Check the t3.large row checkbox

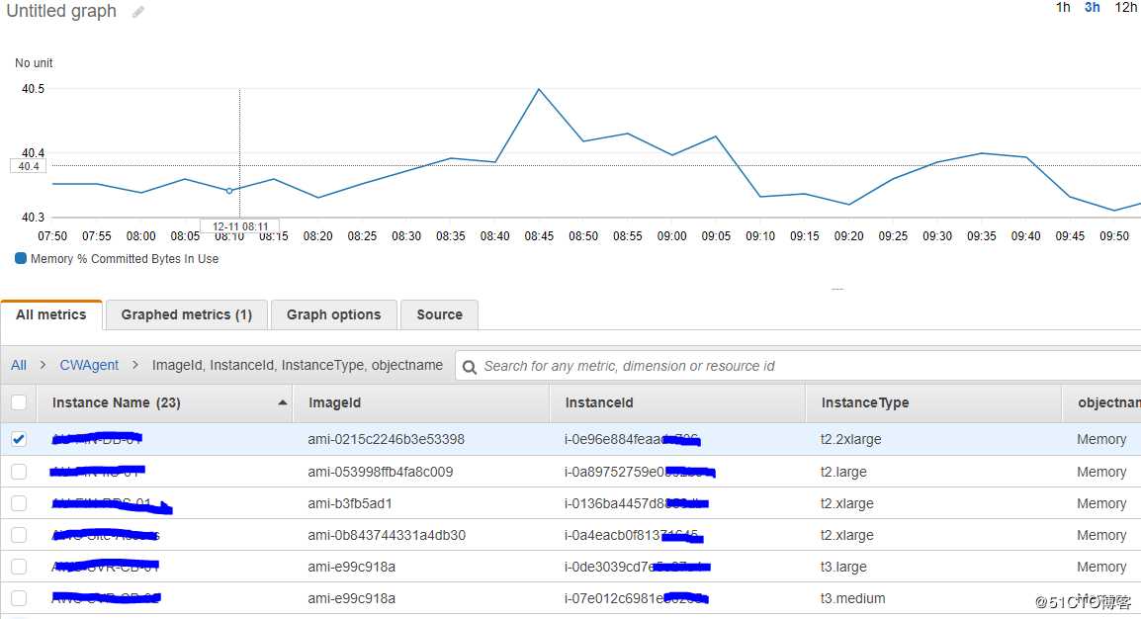[19, 567]
